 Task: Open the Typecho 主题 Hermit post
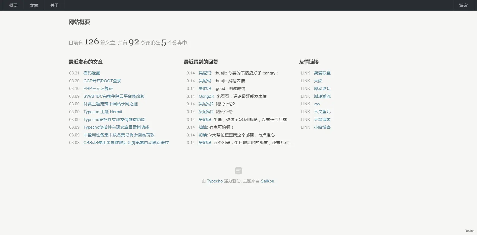(x=103, y=112)
